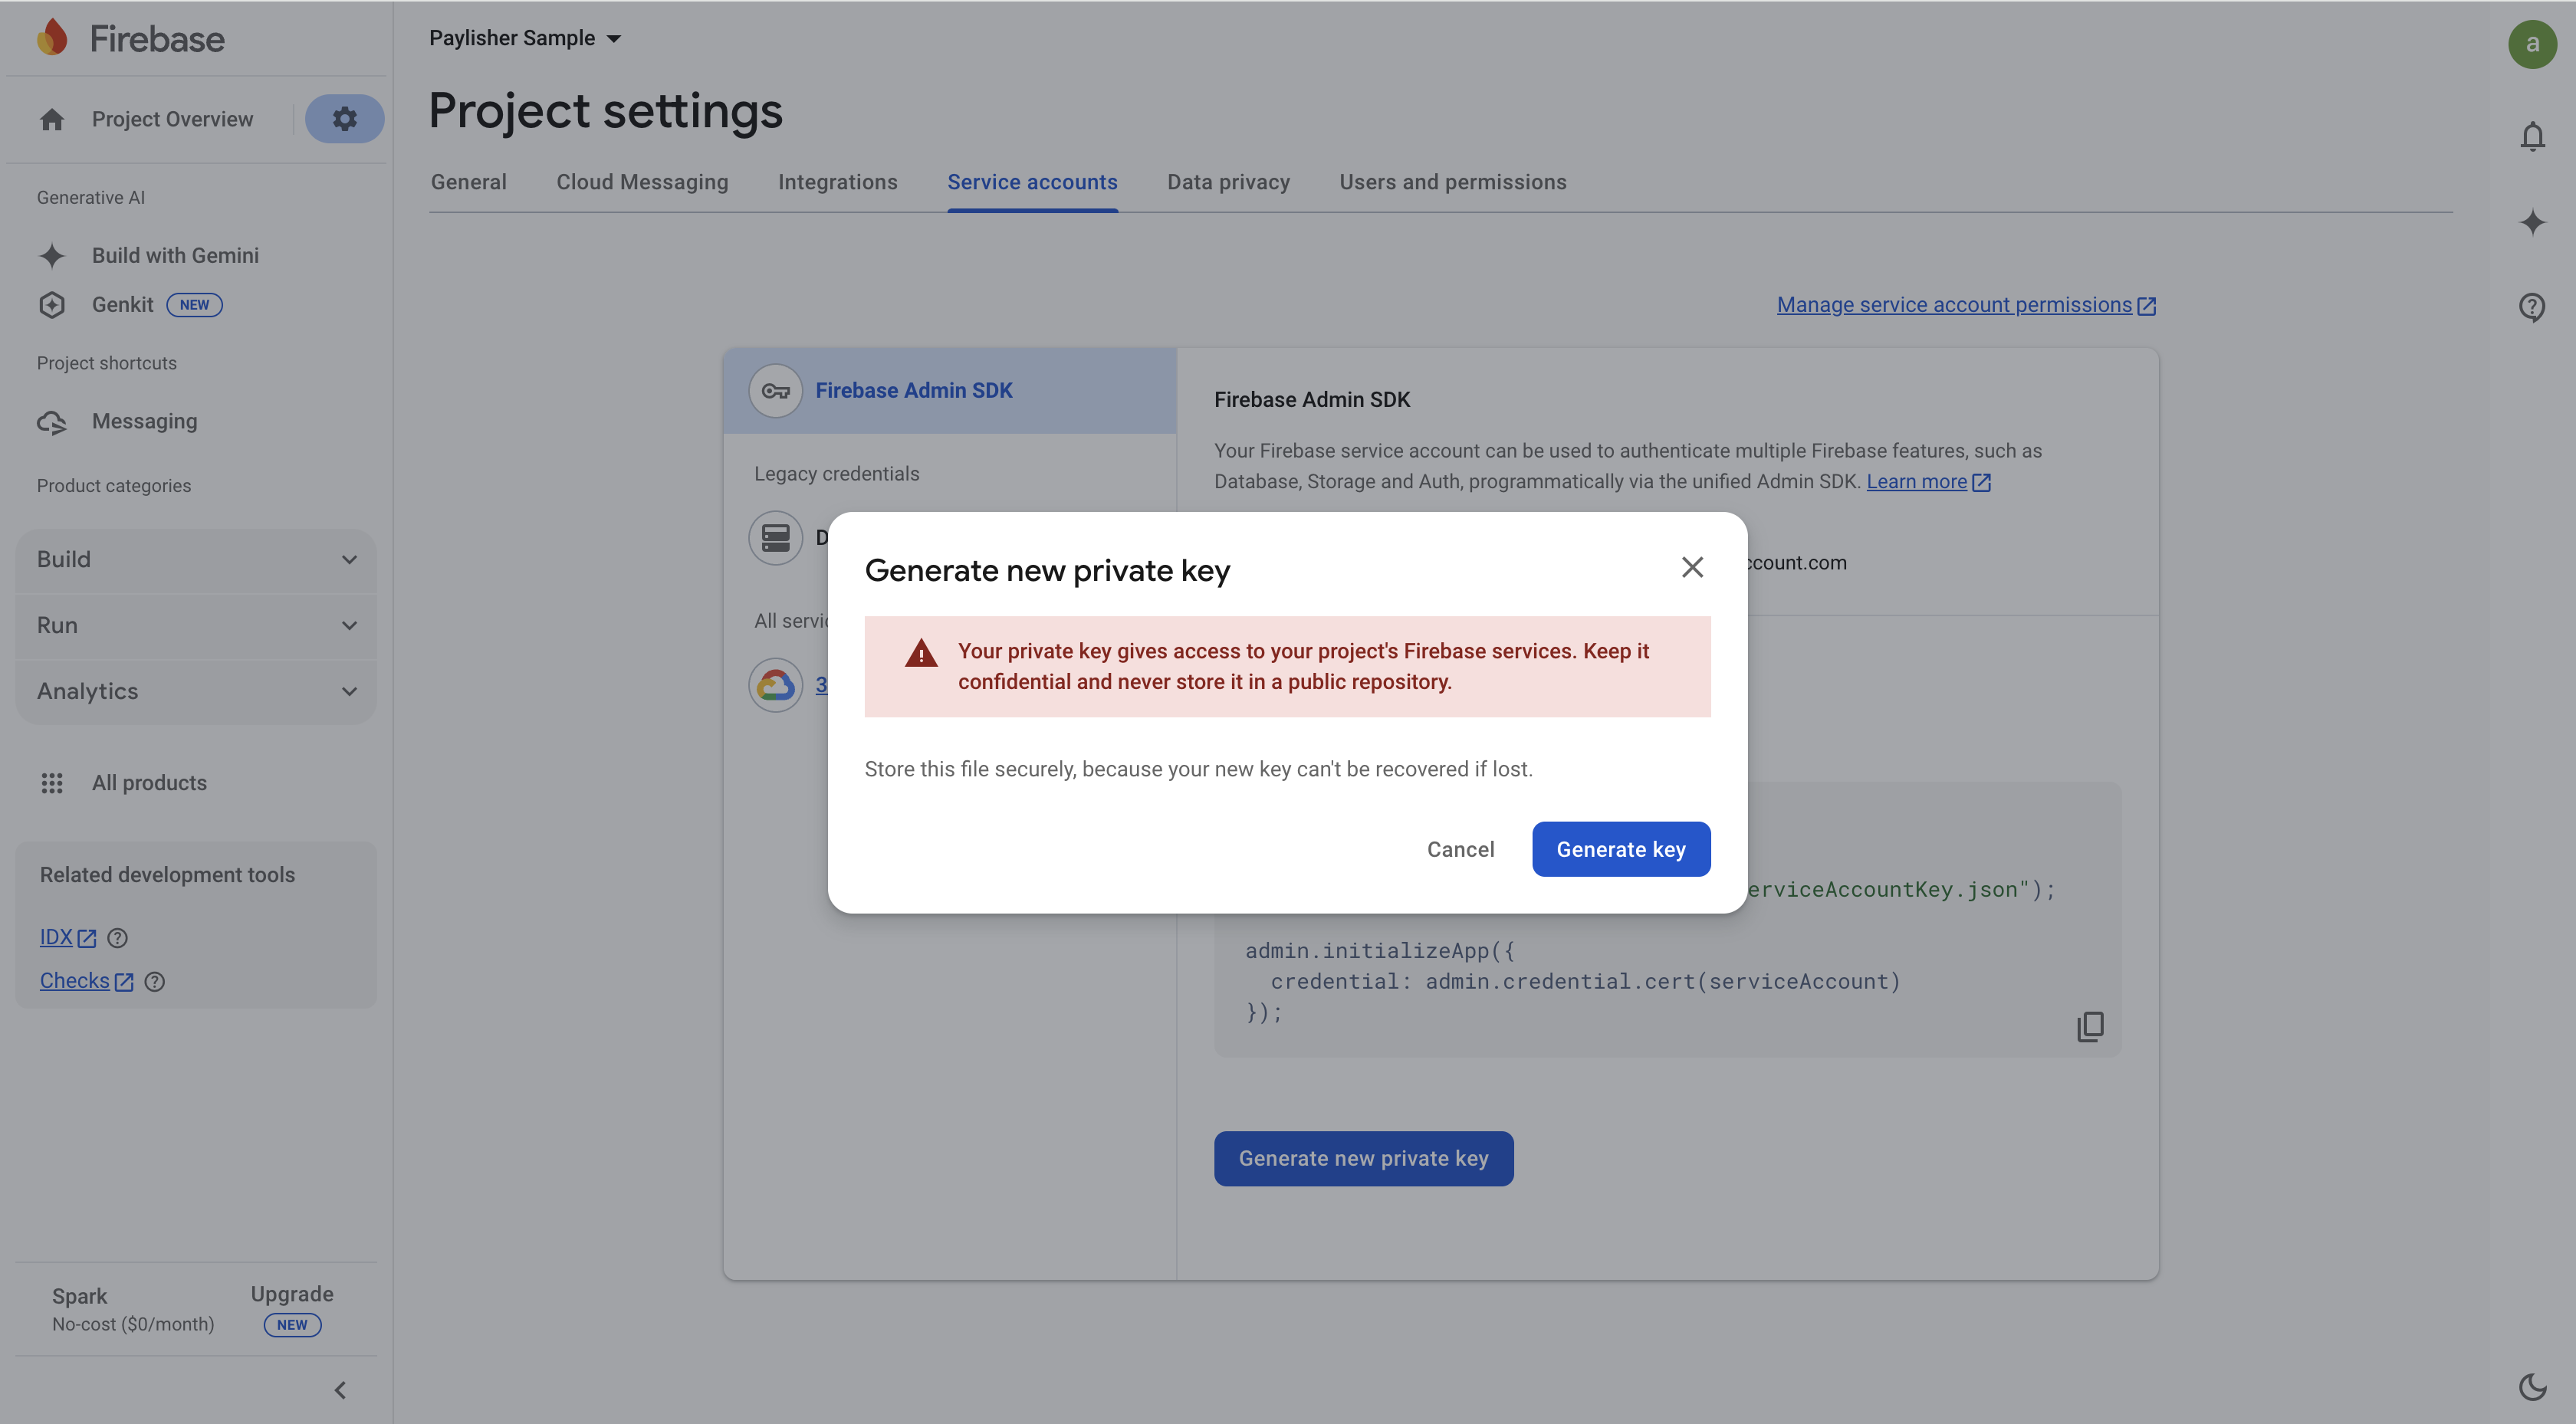Expand the Build category
The height and width of the screenshot is (1424, 2576).
pos(196,560)
